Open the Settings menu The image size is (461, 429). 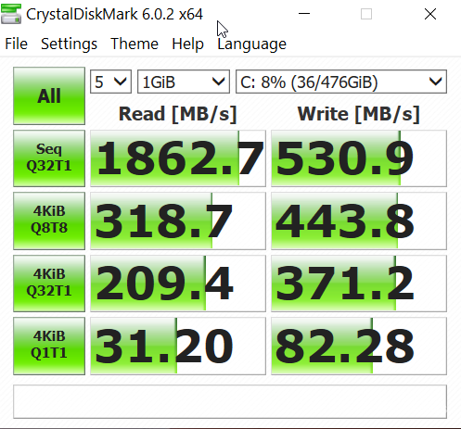(x=69, y=44)
